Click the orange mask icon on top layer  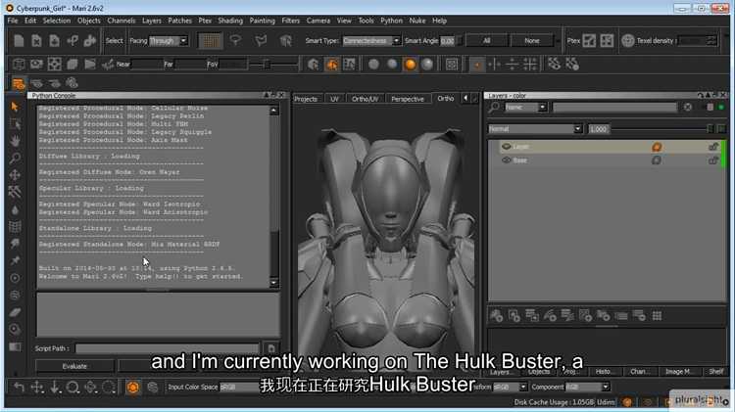tap(657, 147)
